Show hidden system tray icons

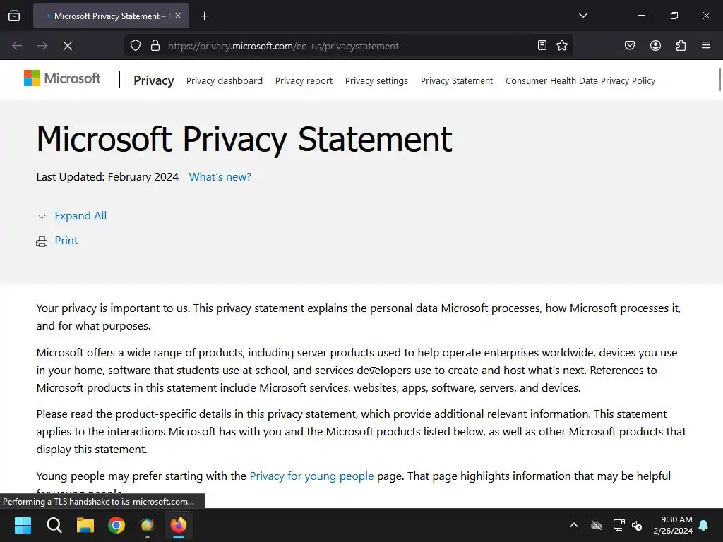click(x=573, y=525)
